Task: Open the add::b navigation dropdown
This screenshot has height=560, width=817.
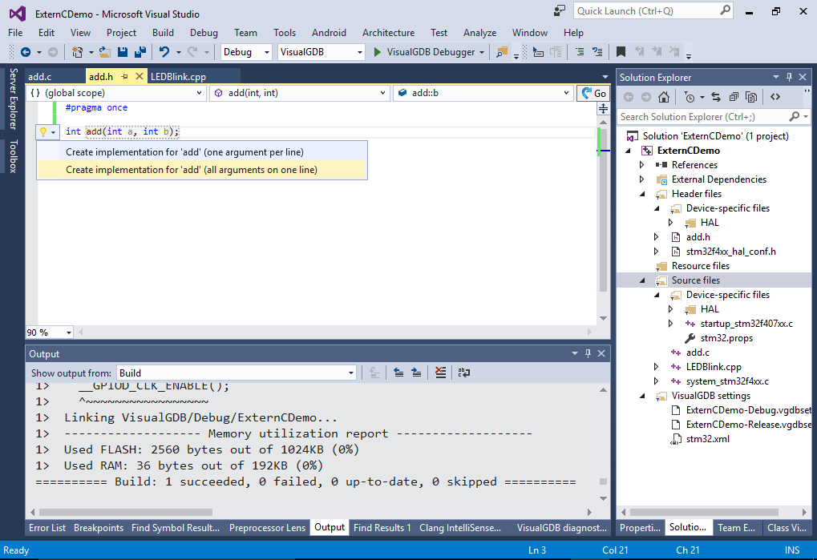Action: coord(483,93)
